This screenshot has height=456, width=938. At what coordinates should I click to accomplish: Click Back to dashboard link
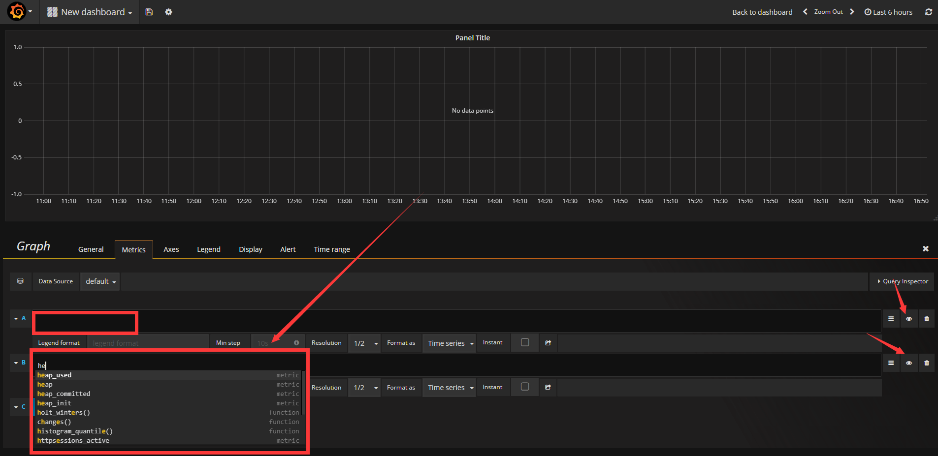pos(762,12)
